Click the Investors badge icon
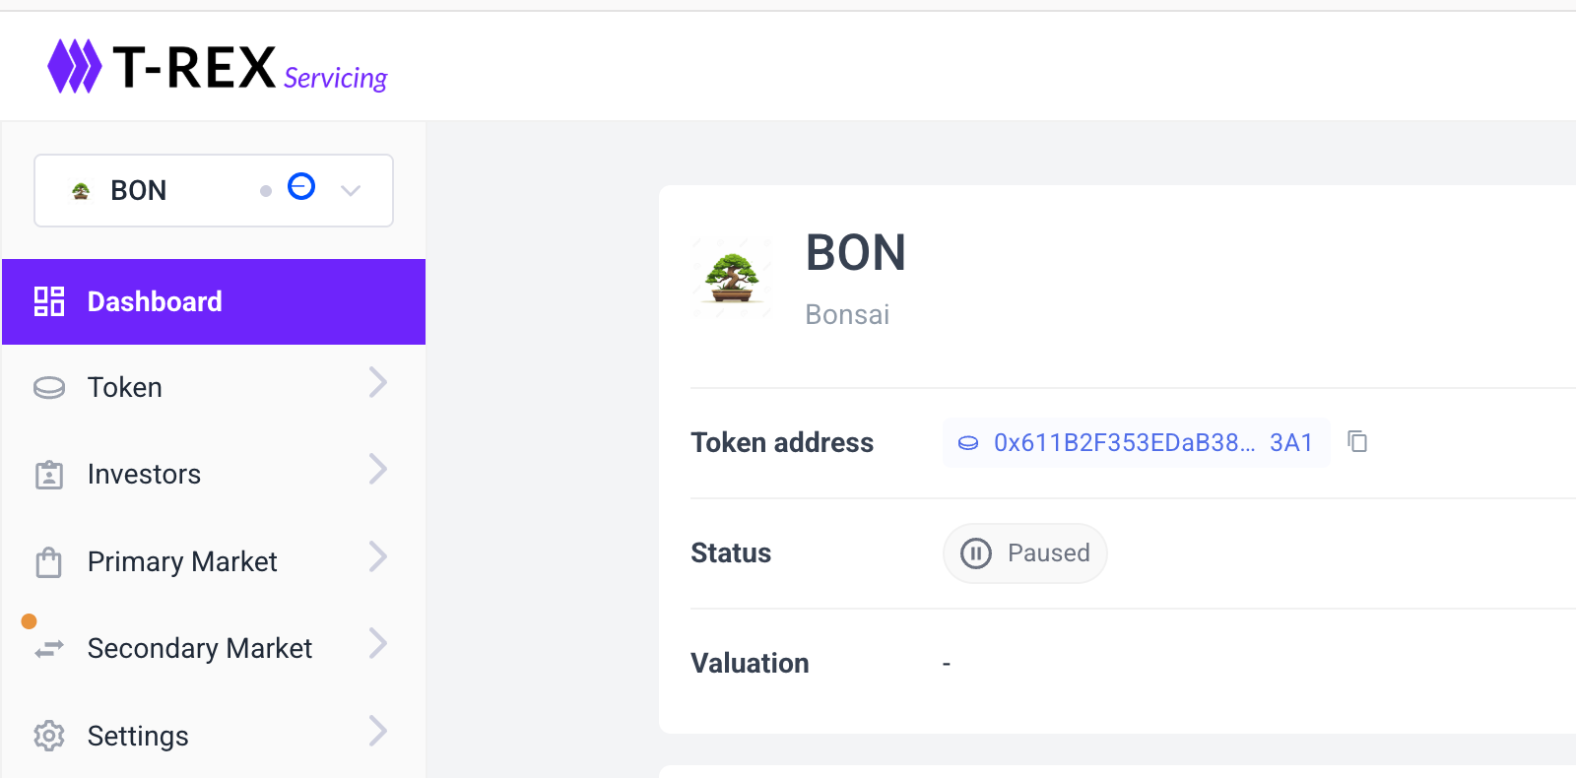Image resolution: width=1576 pixels, height=778 pixels. click(49, 475)
